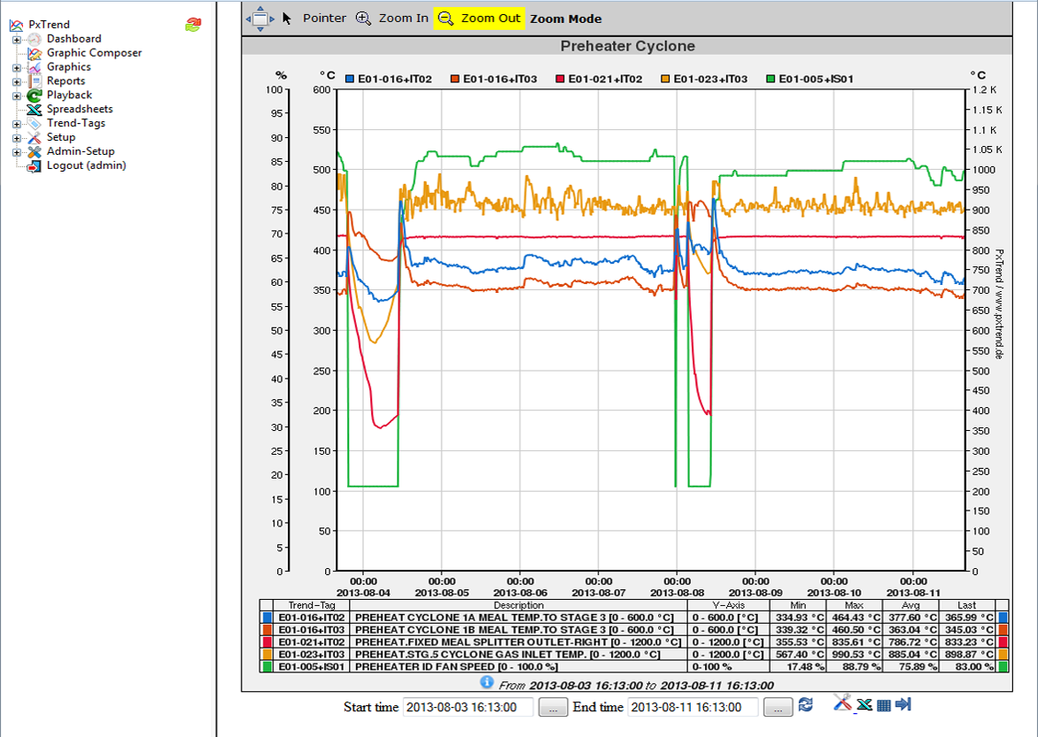Open the Start time date picker button
The height and width of the screenshot is (737, 1038).
[x=553, y=707]
